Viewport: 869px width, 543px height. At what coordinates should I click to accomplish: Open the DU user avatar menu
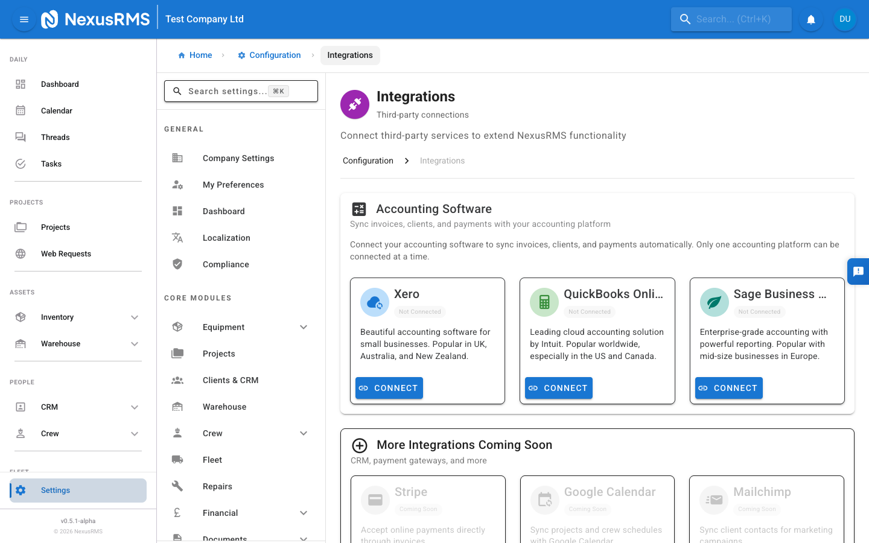click(844, 19)
